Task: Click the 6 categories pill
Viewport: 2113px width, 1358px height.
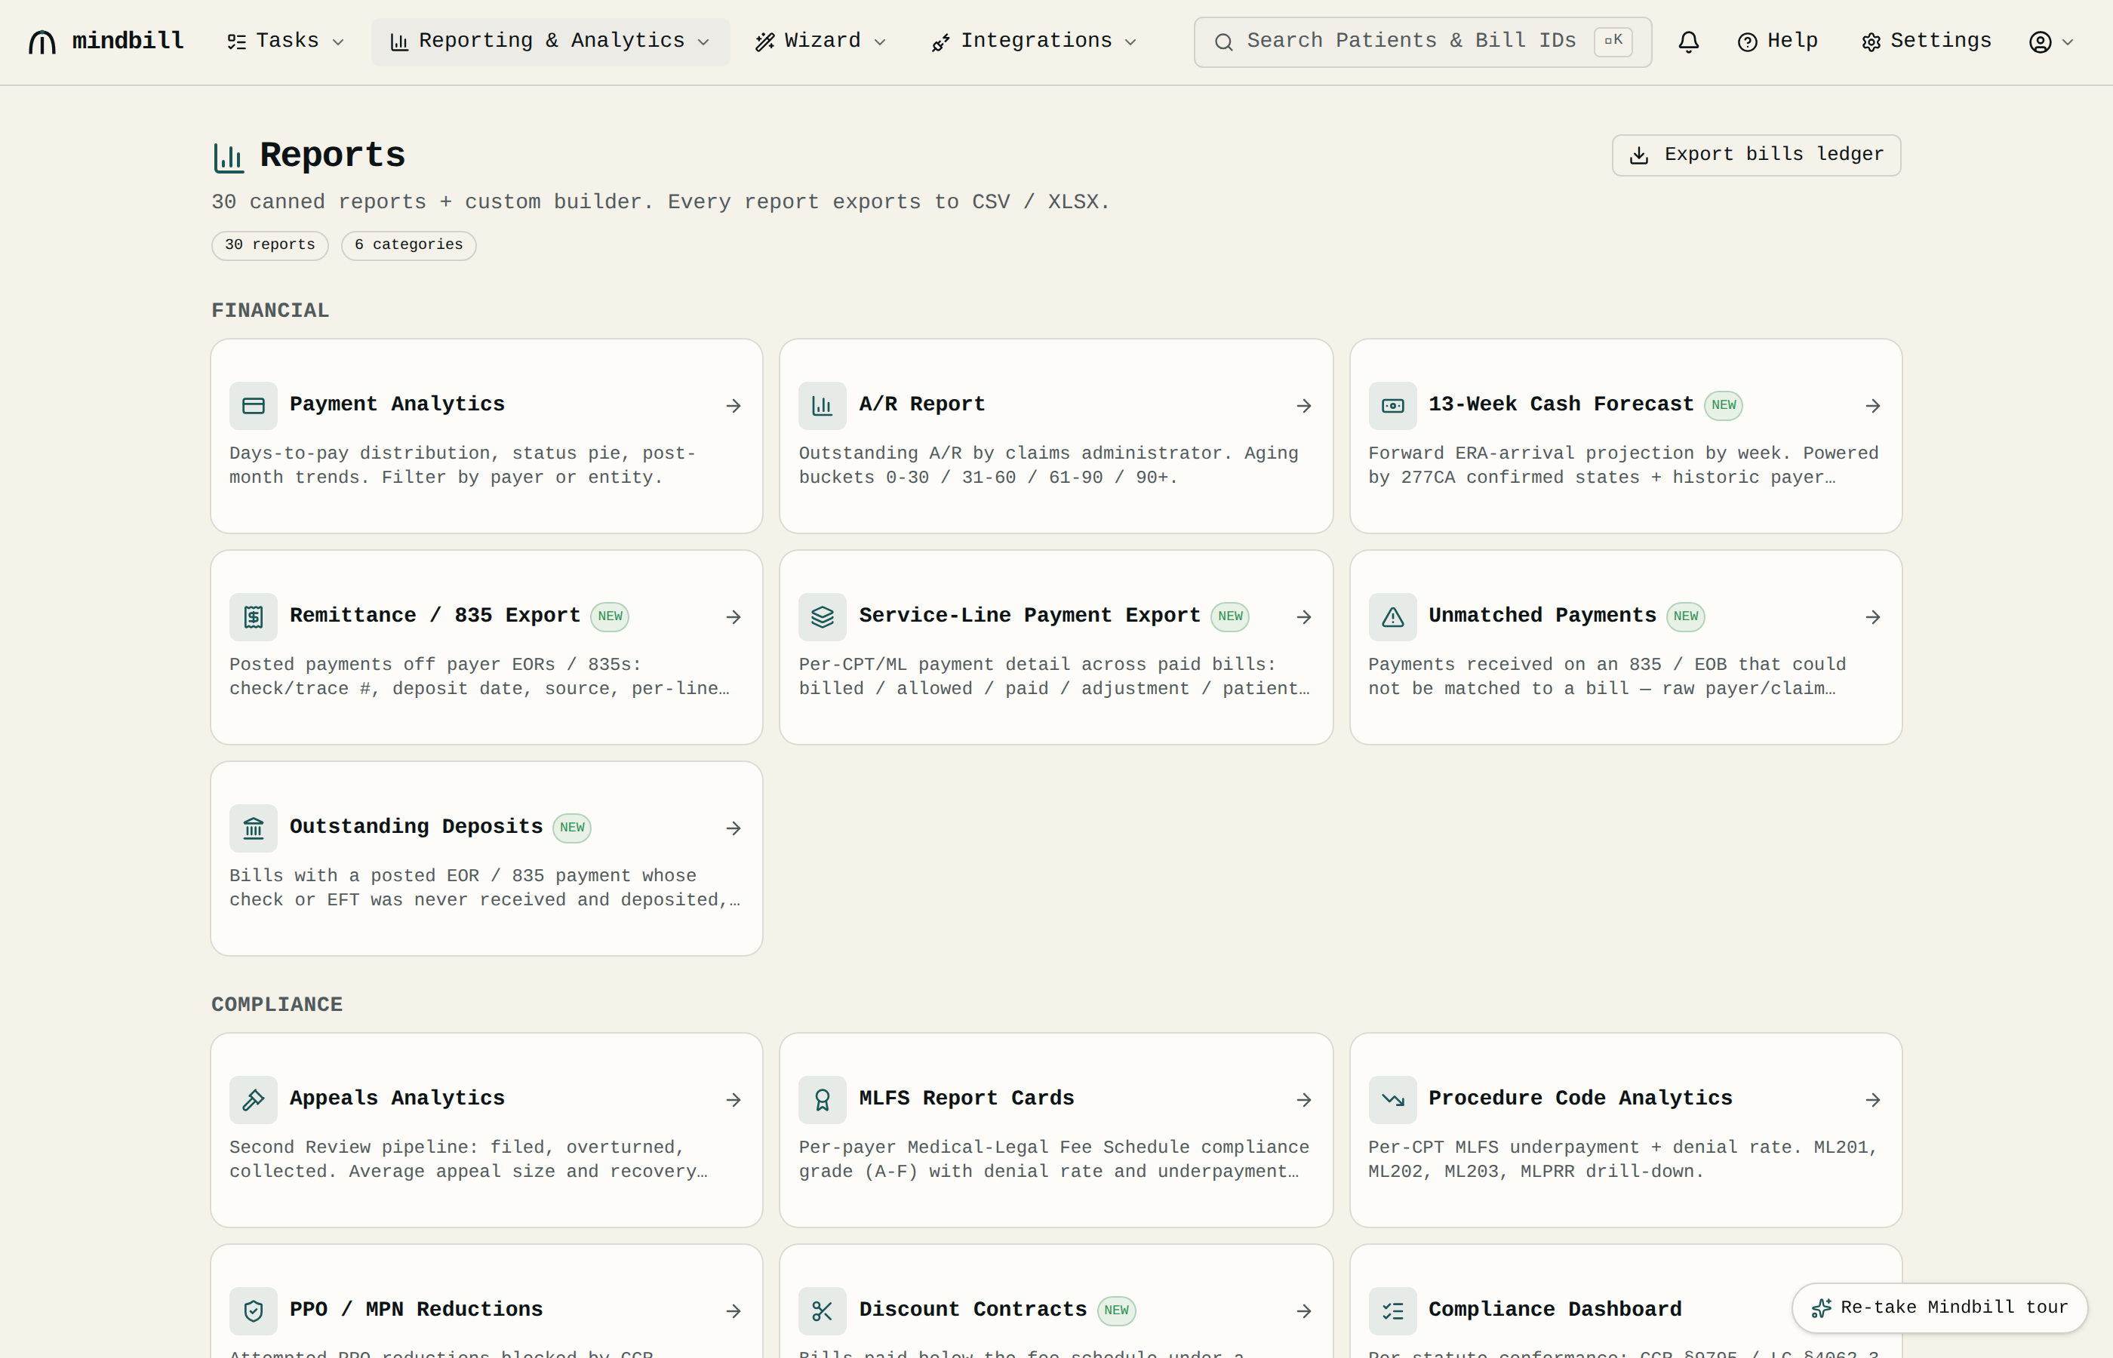Action: pyautogui.click(x=408, y=245)
